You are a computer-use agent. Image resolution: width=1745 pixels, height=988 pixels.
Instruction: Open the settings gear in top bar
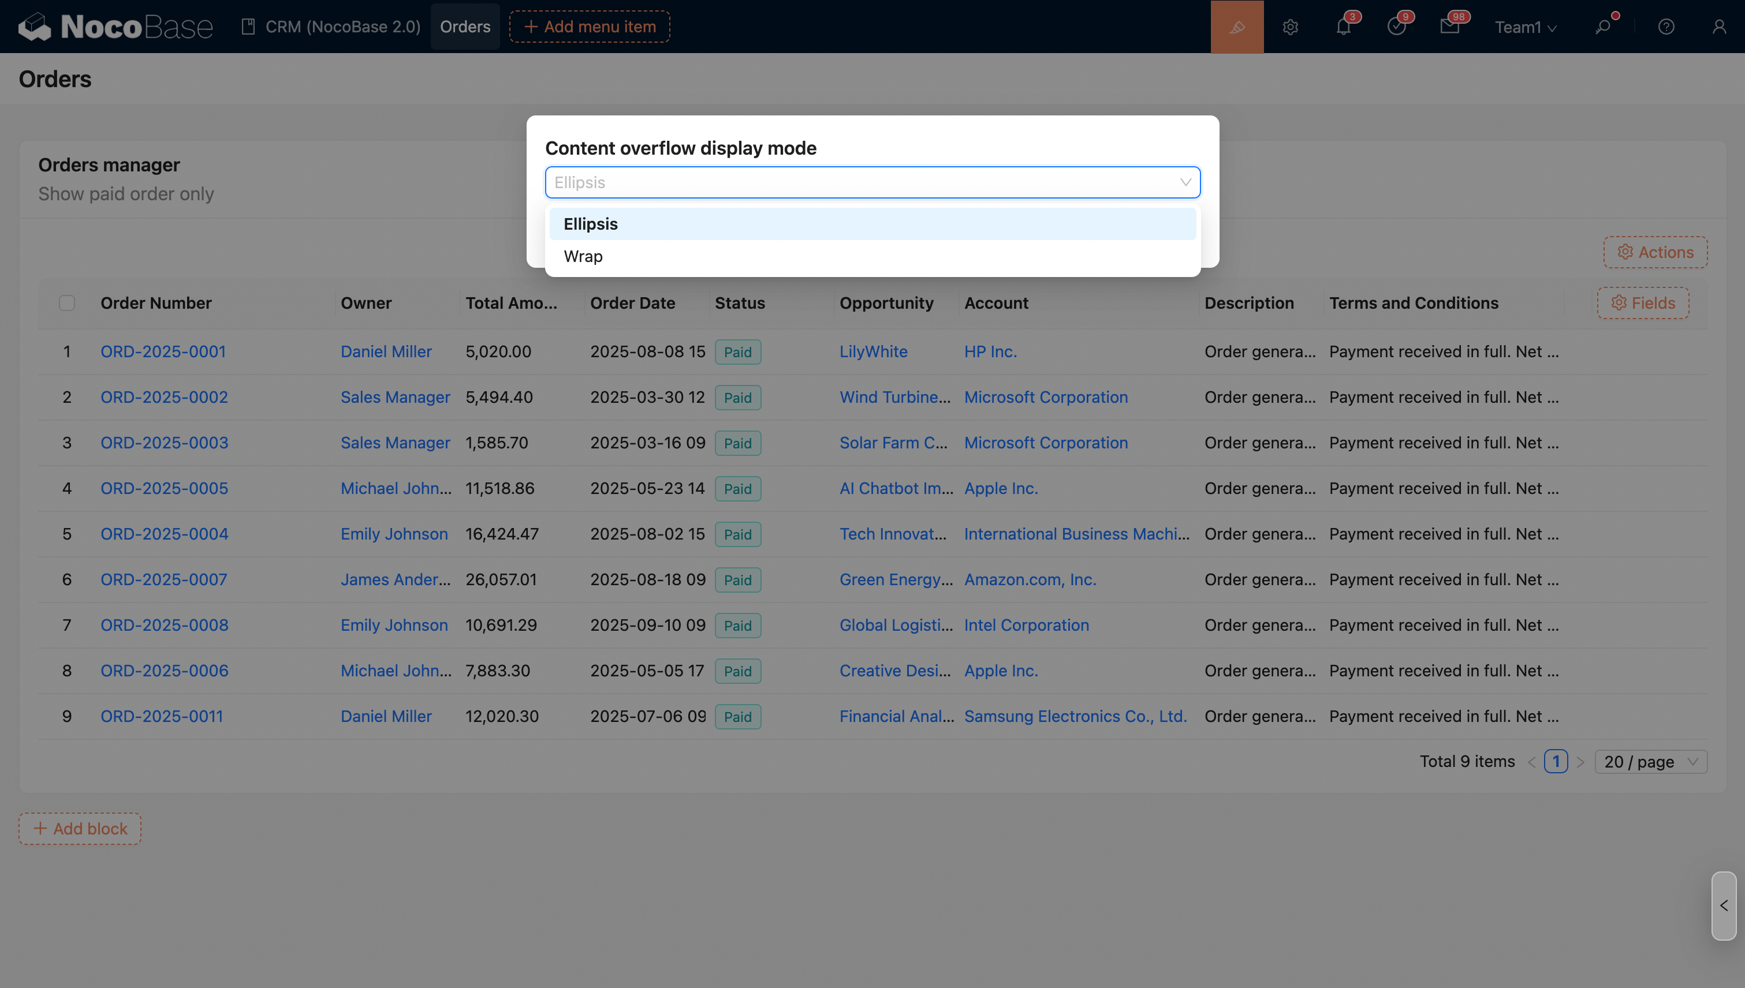coord(1290,27)
